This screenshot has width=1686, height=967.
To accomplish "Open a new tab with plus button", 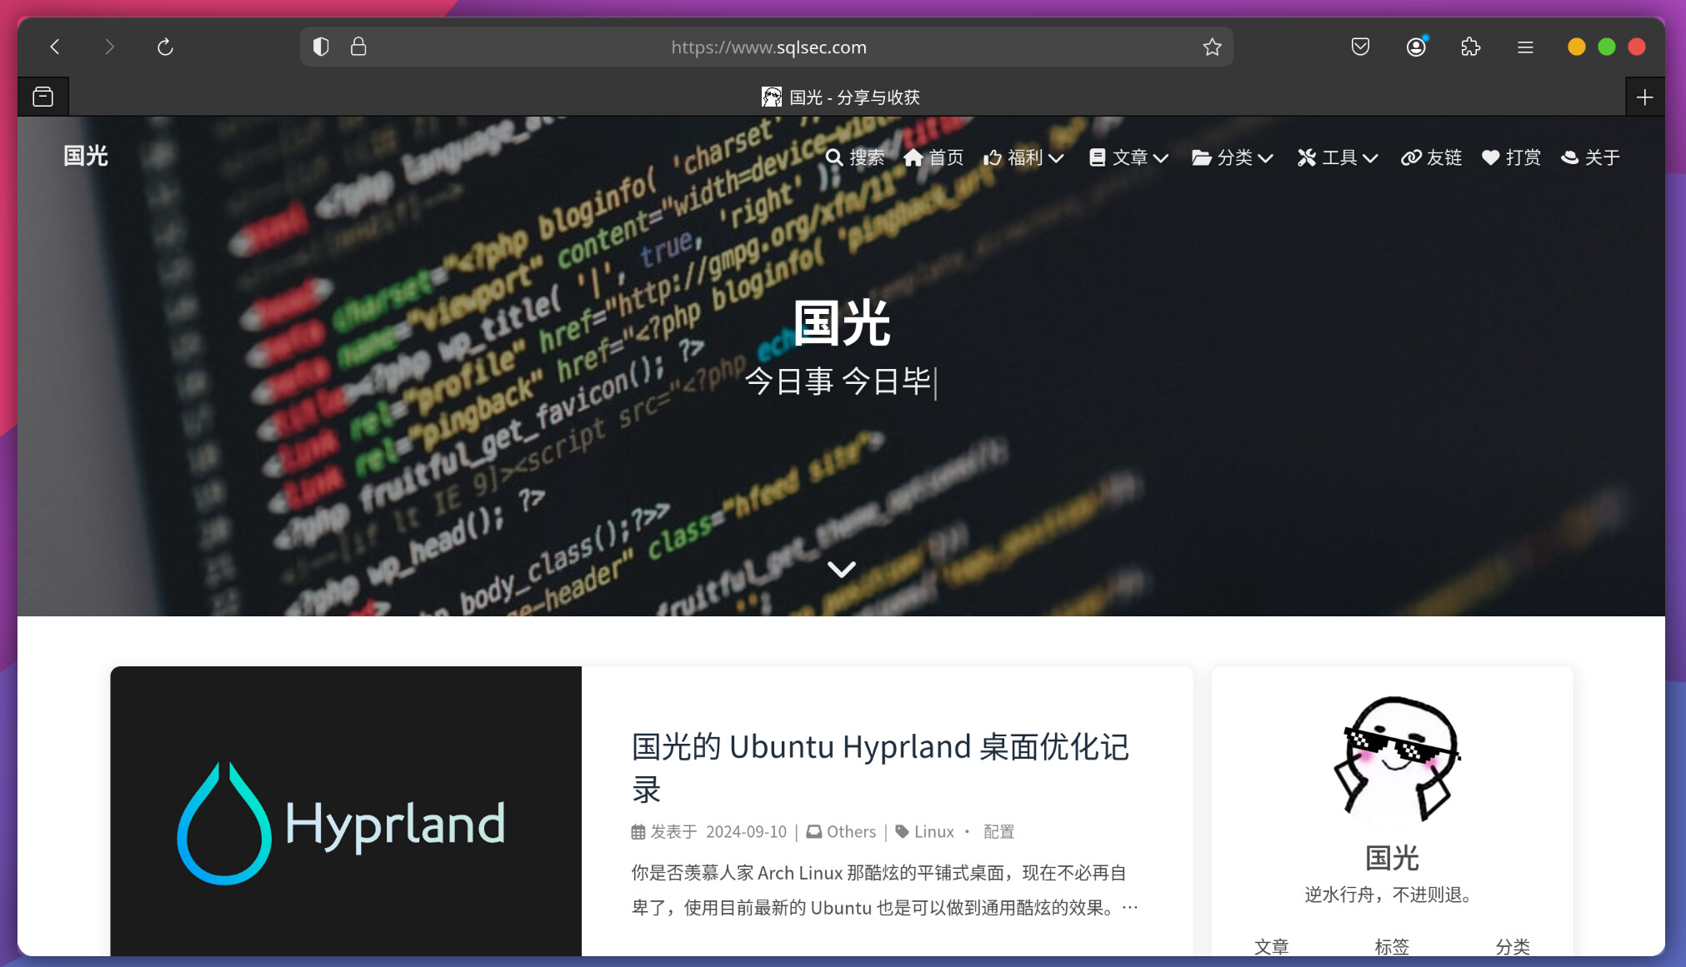I will pyautogui.click(x=1644, y=97).
